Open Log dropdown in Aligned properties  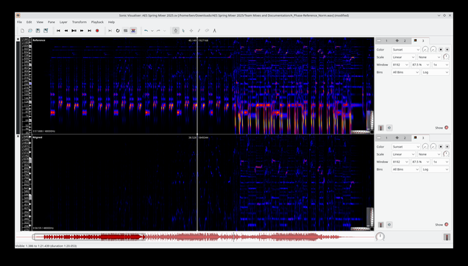(x=435, y=170)
